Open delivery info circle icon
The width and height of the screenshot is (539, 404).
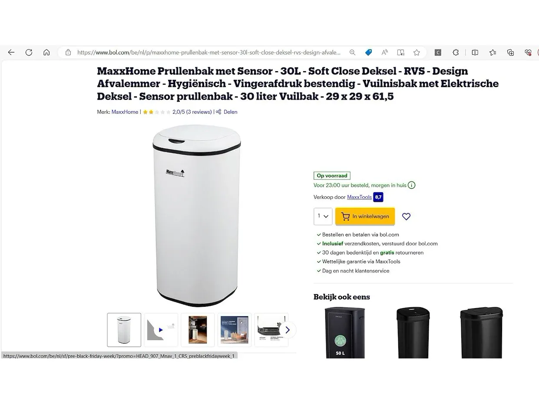coord(412,185)
